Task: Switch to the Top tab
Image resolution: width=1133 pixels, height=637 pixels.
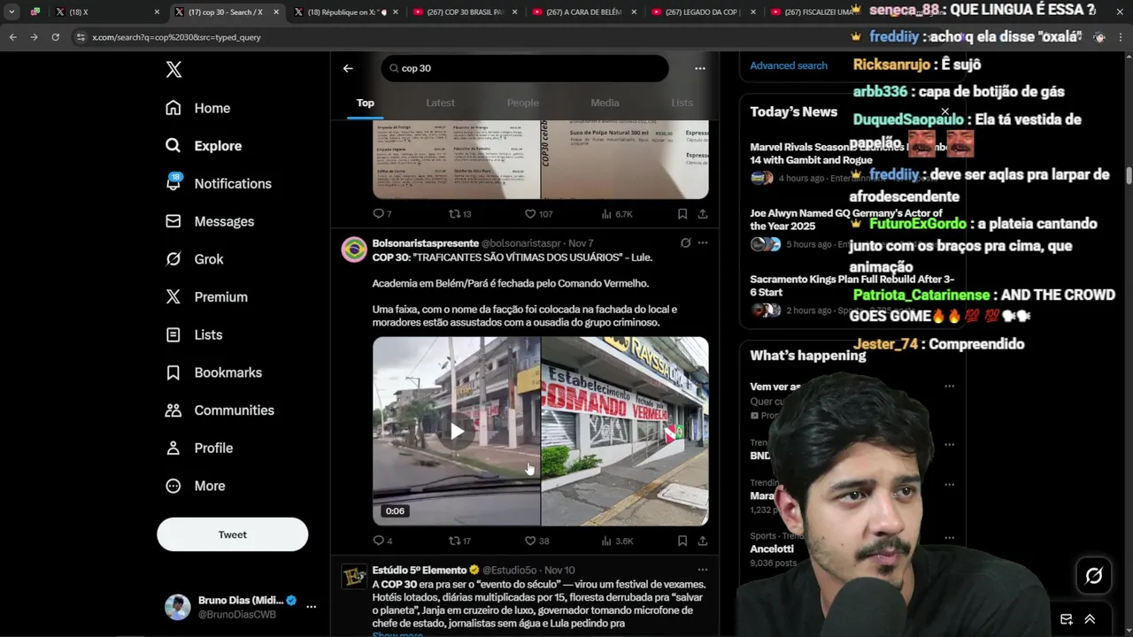Action: [x=366, y=103]
